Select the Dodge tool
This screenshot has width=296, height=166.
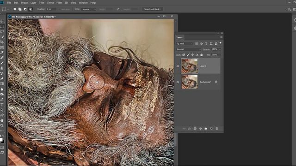point(2,94)
